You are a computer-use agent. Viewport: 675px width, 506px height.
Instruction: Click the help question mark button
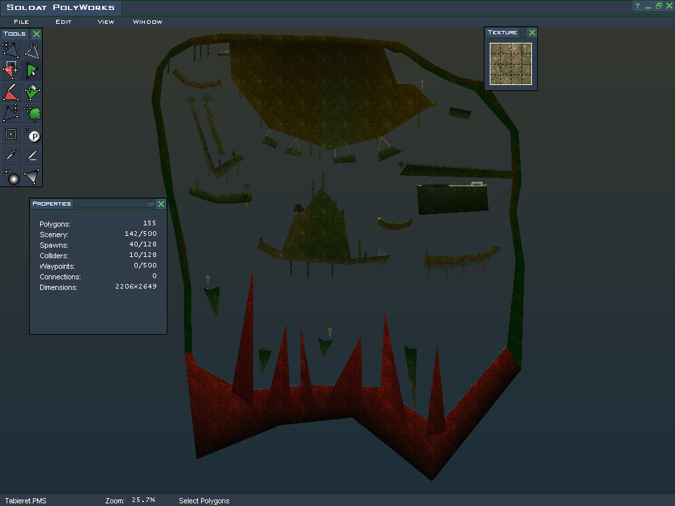coord(637,6)
